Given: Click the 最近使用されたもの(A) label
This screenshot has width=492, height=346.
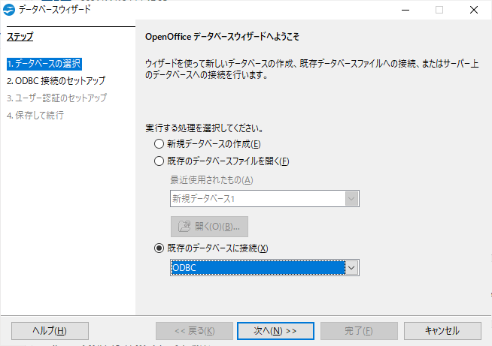Looking at the screenshot, I should pos(211,180).
